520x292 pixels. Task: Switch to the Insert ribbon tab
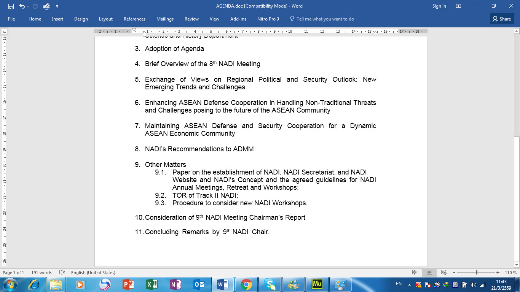pos(57,19)
